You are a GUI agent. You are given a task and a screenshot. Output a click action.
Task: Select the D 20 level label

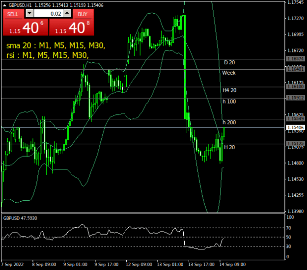[229, 63]
